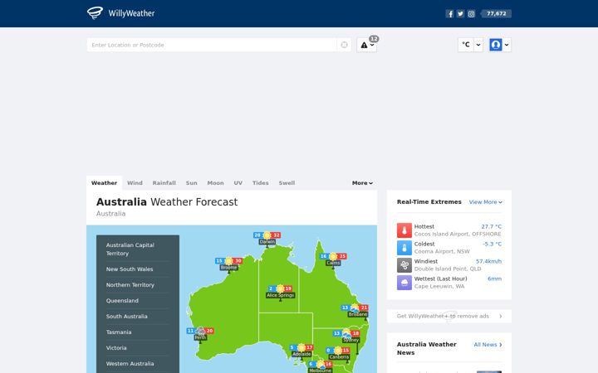Click the Alice Springs sunny marker
Screen dimensions: 598x373
click(281, 292)
